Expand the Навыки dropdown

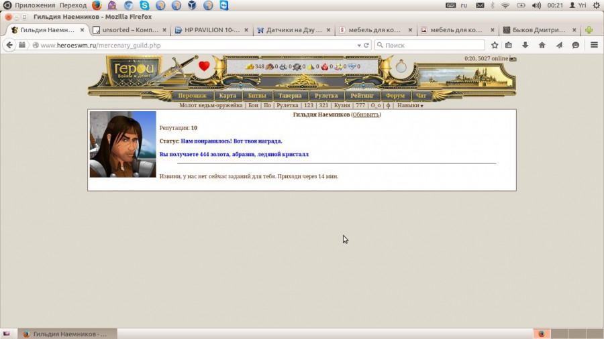pos(410,105)
